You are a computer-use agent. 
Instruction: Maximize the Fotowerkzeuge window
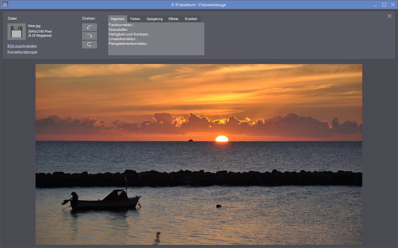tap(384, 5)
